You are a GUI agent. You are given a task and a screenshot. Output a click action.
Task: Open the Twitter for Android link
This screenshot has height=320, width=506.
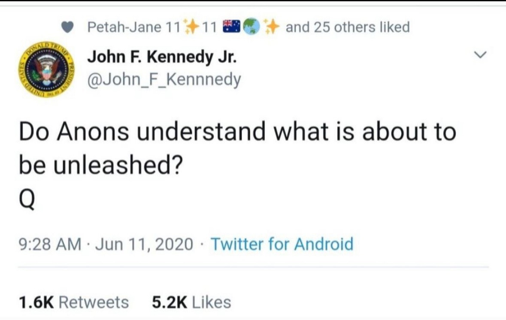(x=282, y=244)
